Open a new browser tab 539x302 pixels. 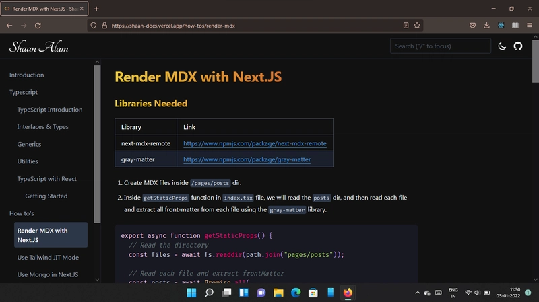96,9
